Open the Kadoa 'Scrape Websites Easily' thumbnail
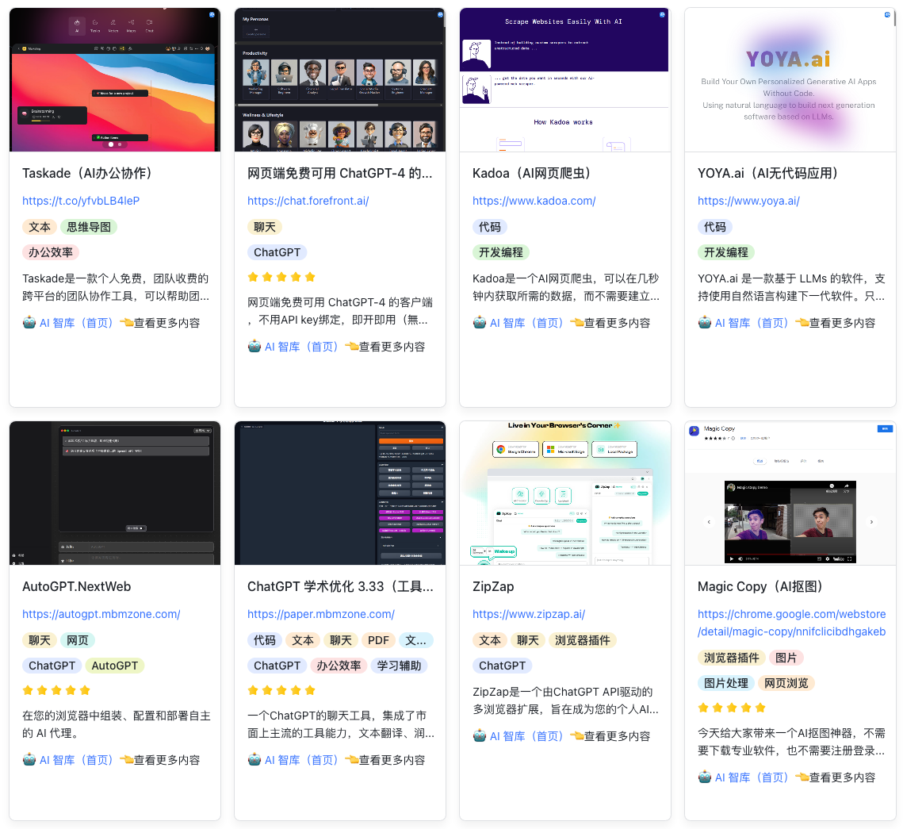903x829 pixels. 565,79
